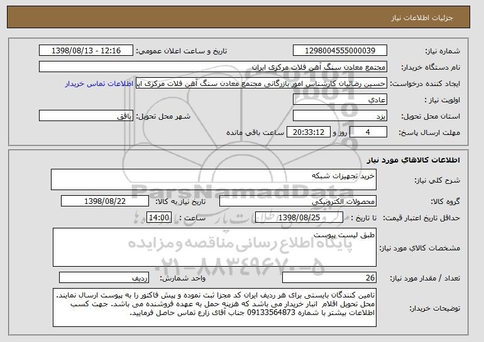Click the label مهلت ارسال پاسخ
The height and width of the screenshot is (342, 484).
point(429,132)
